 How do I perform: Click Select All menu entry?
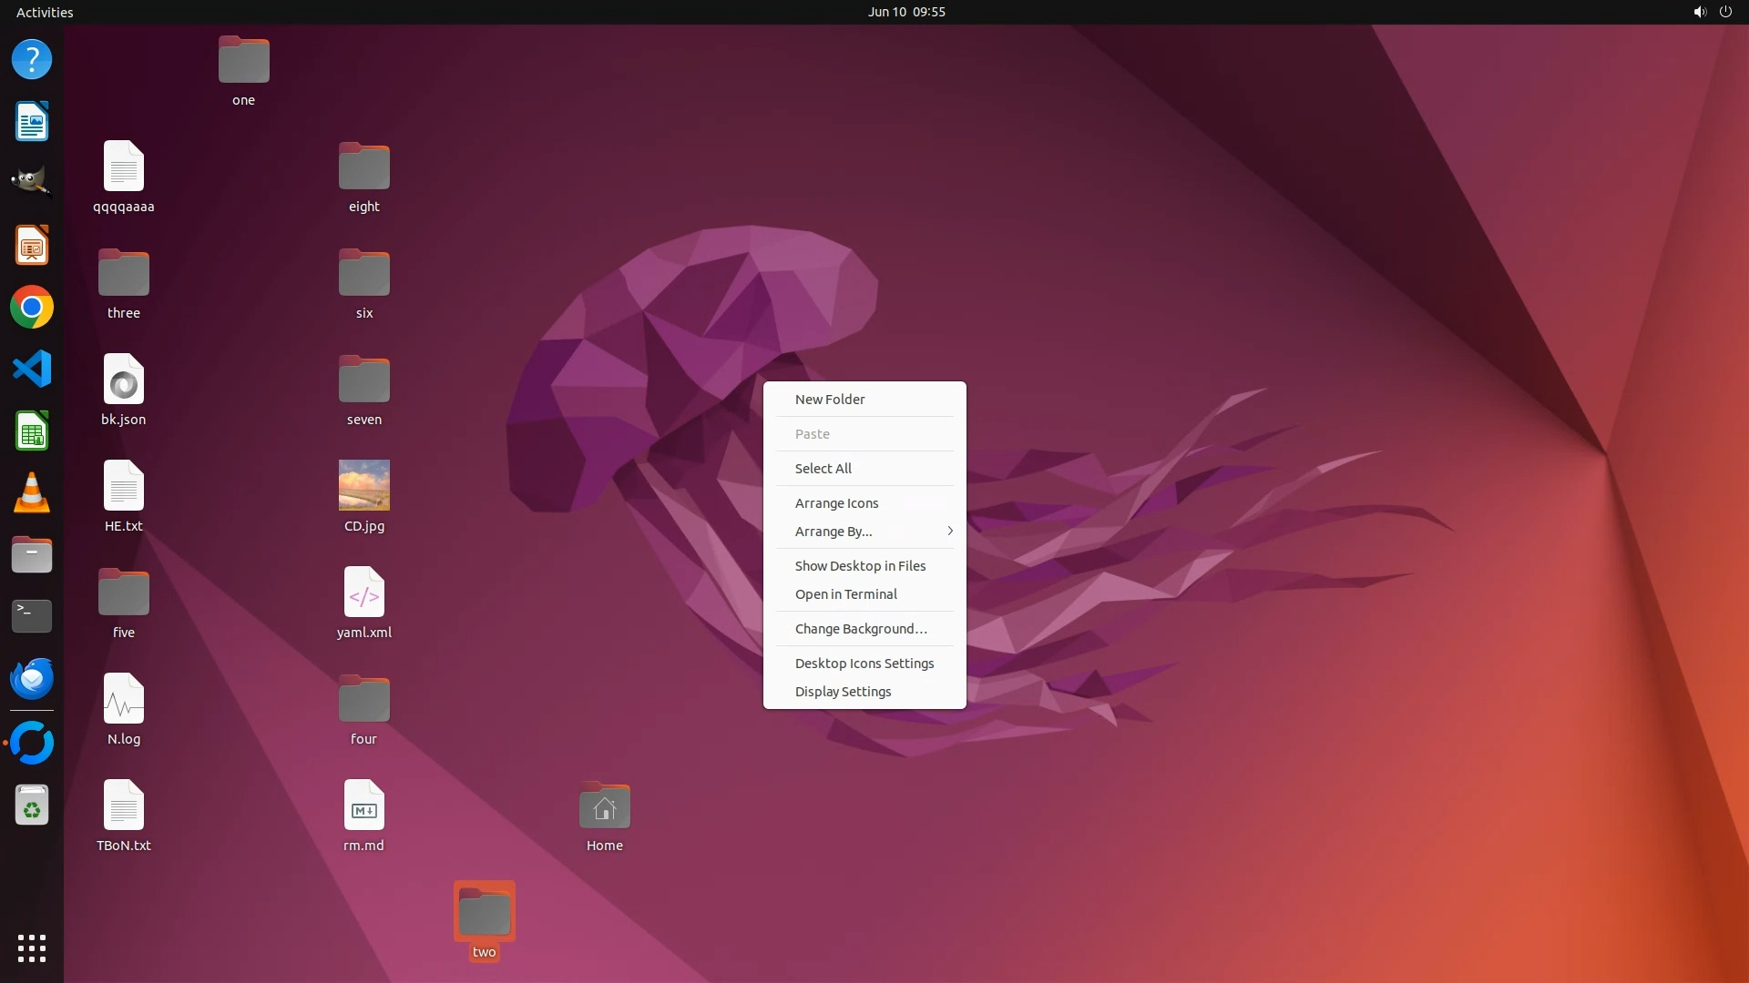(823, 469)
